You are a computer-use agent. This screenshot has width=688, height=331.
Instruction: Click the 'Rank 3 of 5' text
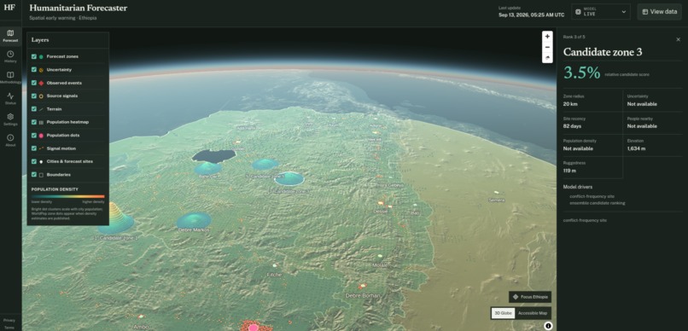(x=574, y=38)
